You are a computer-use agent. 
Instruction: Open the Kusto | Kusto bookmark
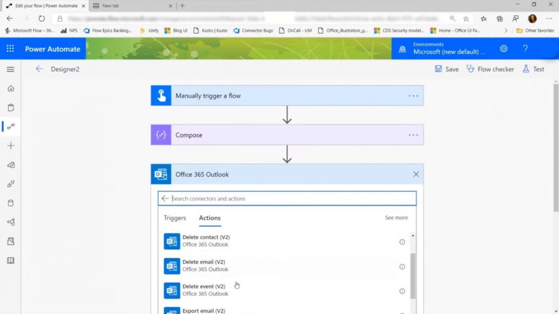pyautogui.click(x=210, y=31)
